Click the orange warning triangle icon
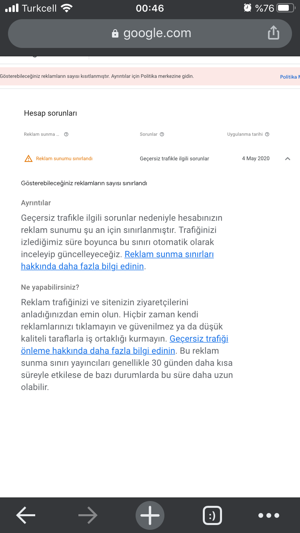This screenshot has width=300, height=533. click(28, 159)
